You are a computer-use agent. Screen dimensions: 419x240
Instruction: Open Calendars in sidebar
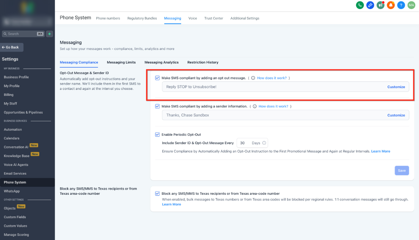pyautogui.click(x=12, y=138)
